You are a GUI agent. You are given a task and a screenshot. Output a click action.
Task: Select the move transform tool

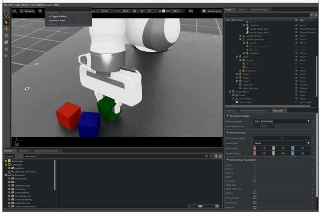(x=6, y=29)
